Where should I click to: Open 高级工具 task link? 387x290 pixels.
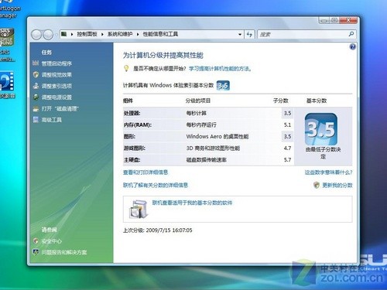(x=52, y=120)
